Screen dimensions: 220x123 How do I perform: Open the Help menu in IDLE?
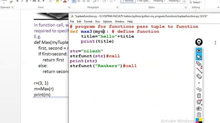coord(130,22)
